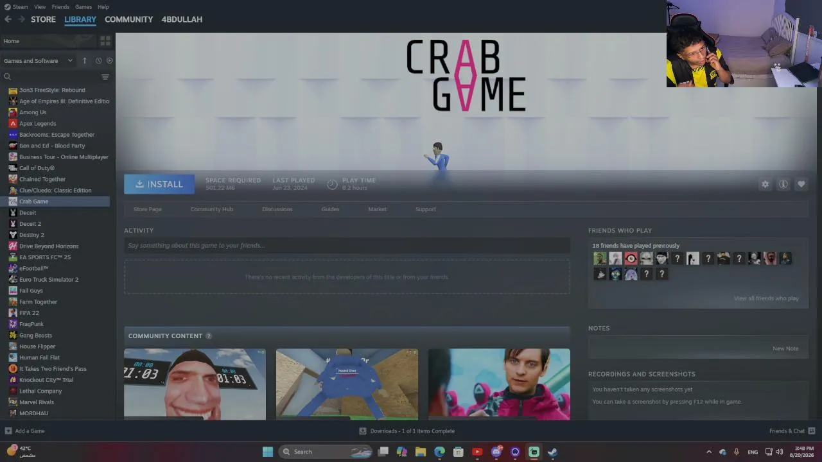Viewport: 822px width, 462px height.
Task: Switch to the STORE tab
Action: pos(43,19)
